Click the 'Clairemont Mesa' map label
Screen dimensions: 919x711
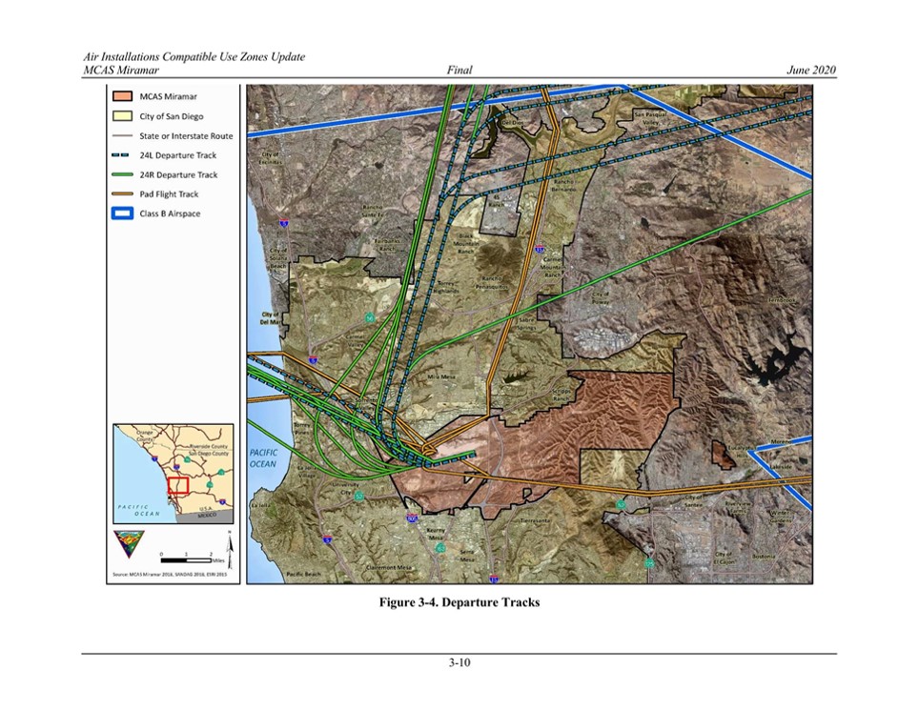(x=389, y=567)
